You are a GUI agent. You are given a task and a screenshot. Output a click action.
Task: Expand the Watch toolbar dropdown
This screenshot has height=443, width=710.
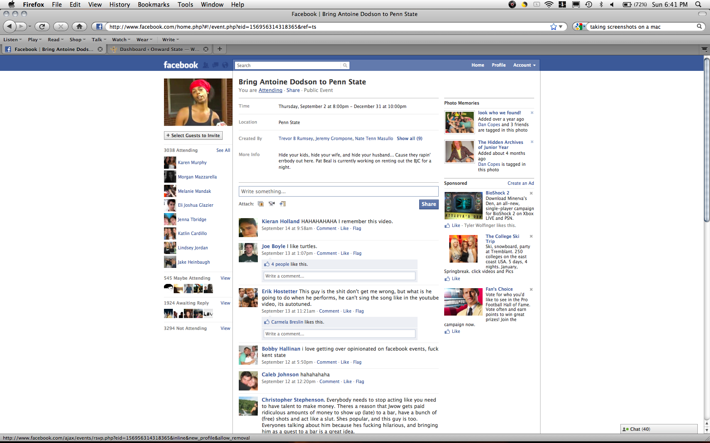pos(121,40)
